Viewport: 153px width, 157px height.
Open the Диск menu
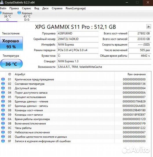pos(45,8)
